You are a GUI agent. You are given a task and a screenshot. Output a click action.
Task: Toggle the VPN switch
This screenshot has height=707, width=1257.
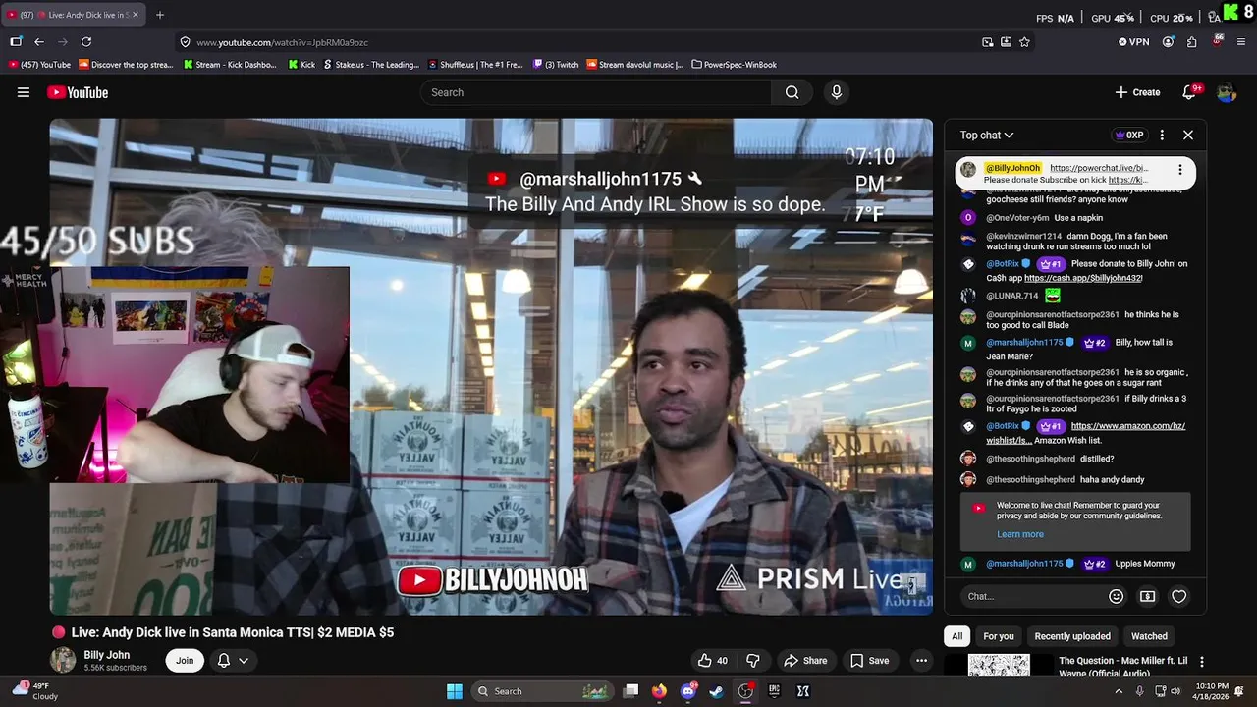coord(1133,42)
